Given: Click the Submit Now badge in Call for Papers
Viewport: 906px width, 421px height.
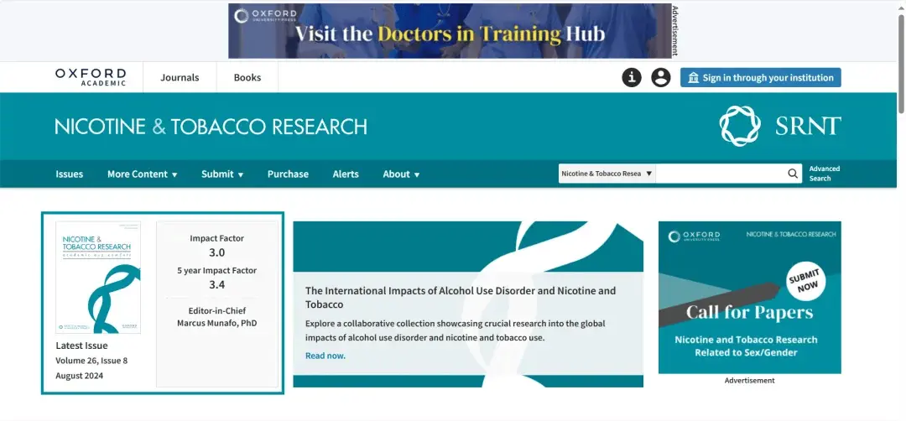Looking at the screenshot, I should pyautogui.click(x=804, y=281).
